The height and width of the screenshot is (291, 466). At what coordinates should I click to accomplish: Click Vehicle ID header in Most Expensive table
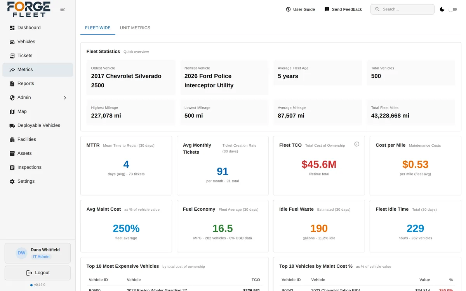coord(98,280)
